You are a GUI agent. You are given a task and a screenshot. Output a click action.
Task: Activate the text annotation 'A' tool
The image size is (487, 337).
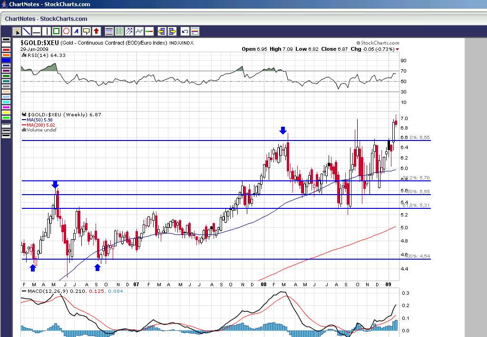tap(77, 31)
